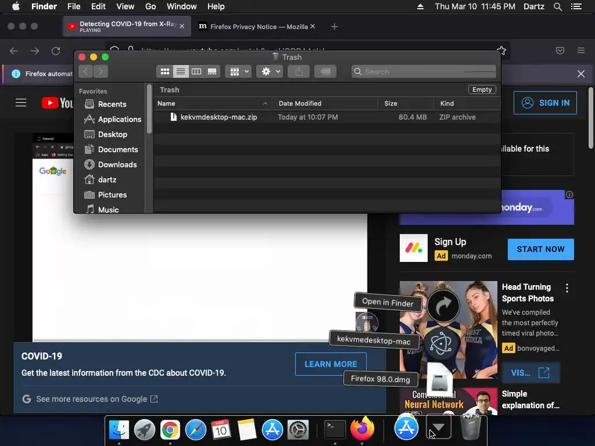Open Notification Center list icon
Image resolution: width=595 pixels, height=446 pixels.
click(x=576, y=6)
